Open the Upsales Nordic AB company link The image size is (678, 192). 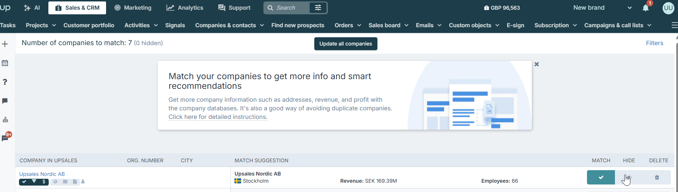tap(42, 174)
